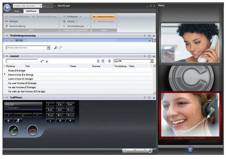Screen dimensions: 226x159
Task: Click the title bar dial handset icon
Action: pyautogui.click(x=45, y=6)
